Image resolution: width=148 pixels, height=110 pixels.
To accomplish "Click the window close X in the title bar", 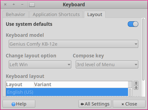I will coord(5,5).
